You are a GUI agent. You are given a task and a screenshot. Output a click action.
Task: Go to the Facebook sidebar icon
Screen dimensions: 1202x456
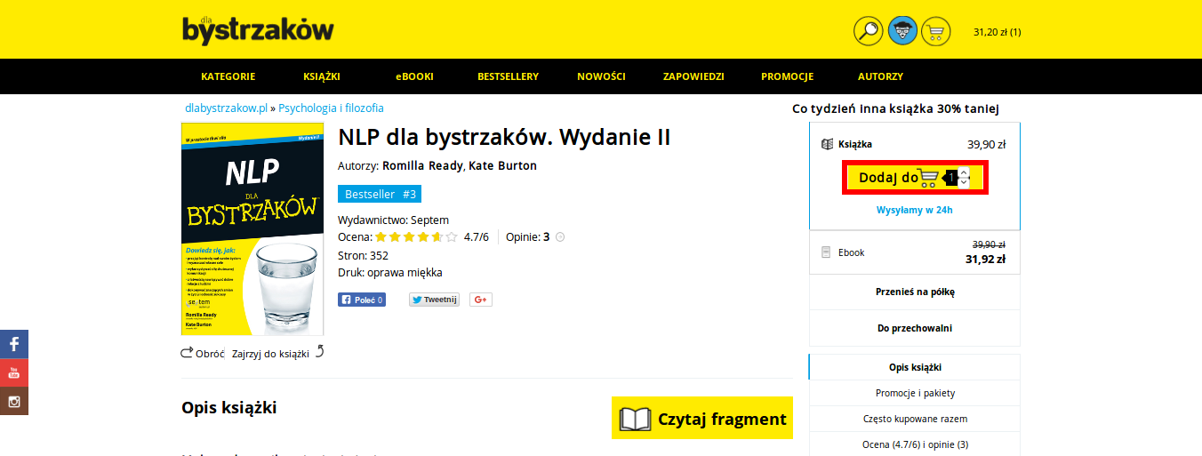[14, 344]
